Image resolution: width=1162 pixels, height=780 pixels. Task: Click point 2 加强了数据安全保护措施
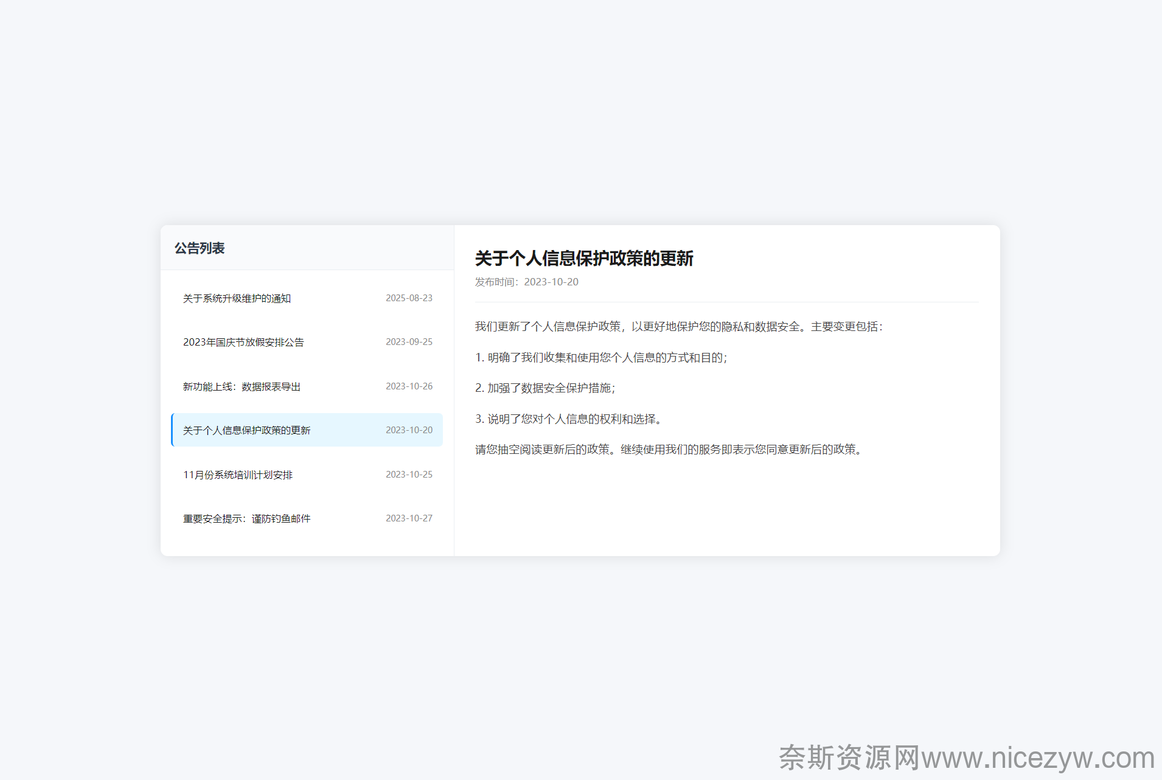tap(545, 388)
